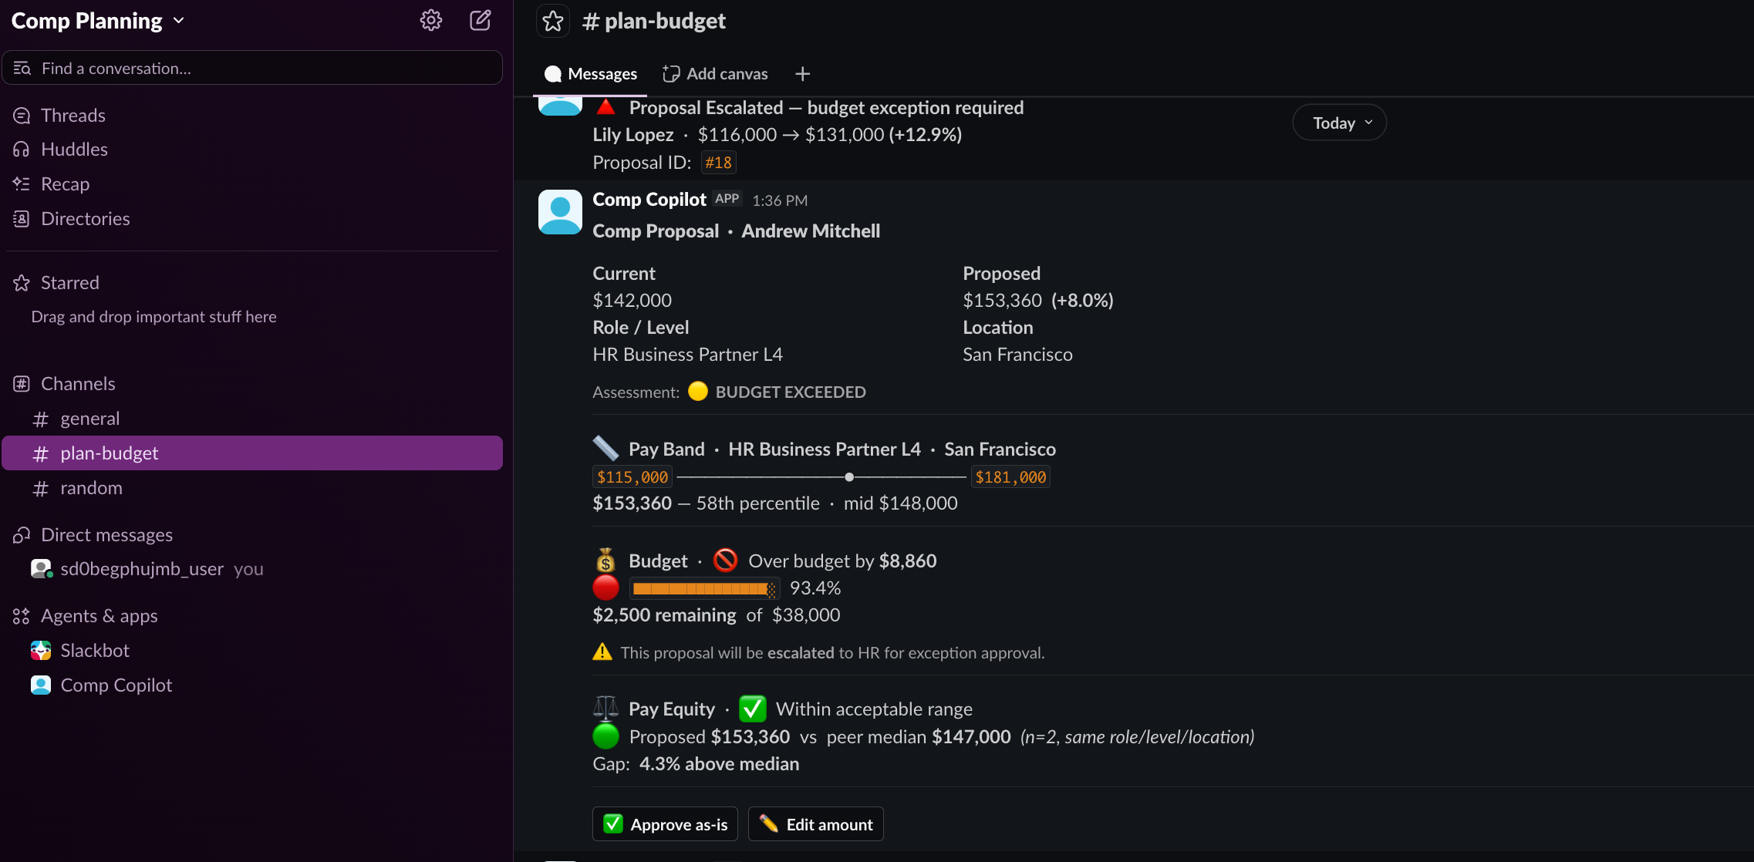Open Slackbot under Agents & apps
Viewport: 1754px width, 862px height.
(x=95, y=650)
